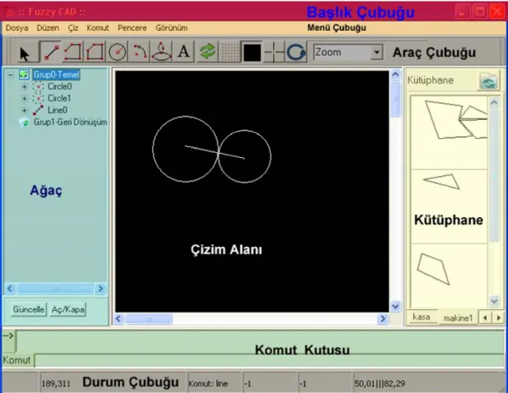This screenshot has width=508, height=393.
Task: Toggle the crosshair cursor tool
Action: tap(274, 52)
